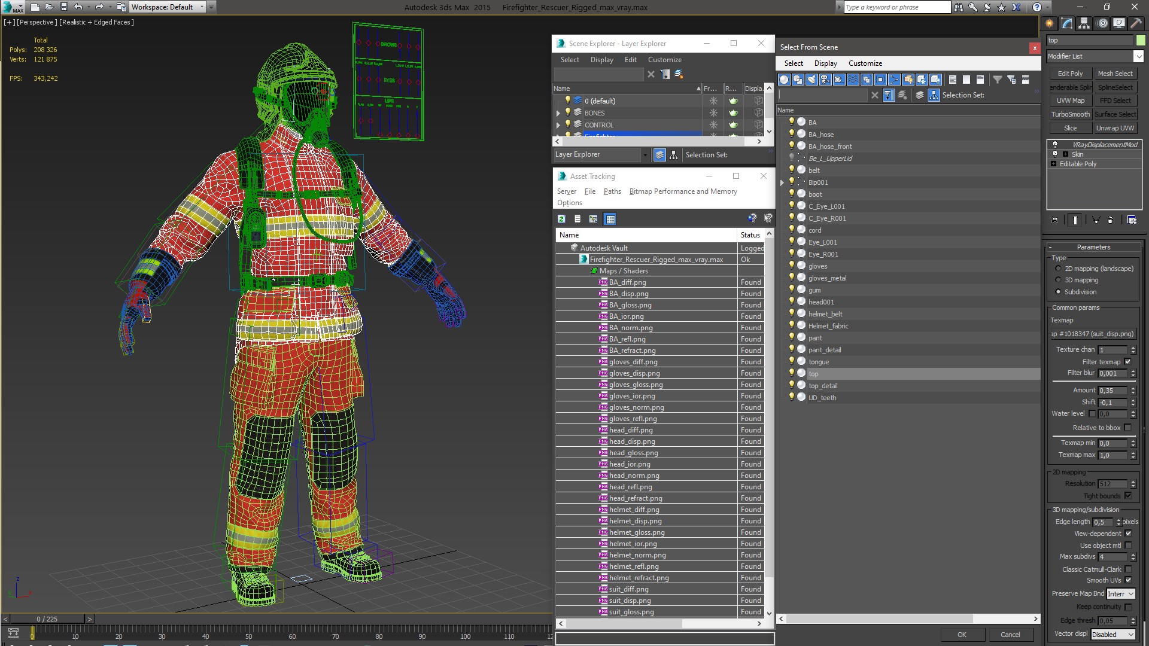
Task: Toggle lights display filter in Select From Scene
Action: [x=811, y=80]
